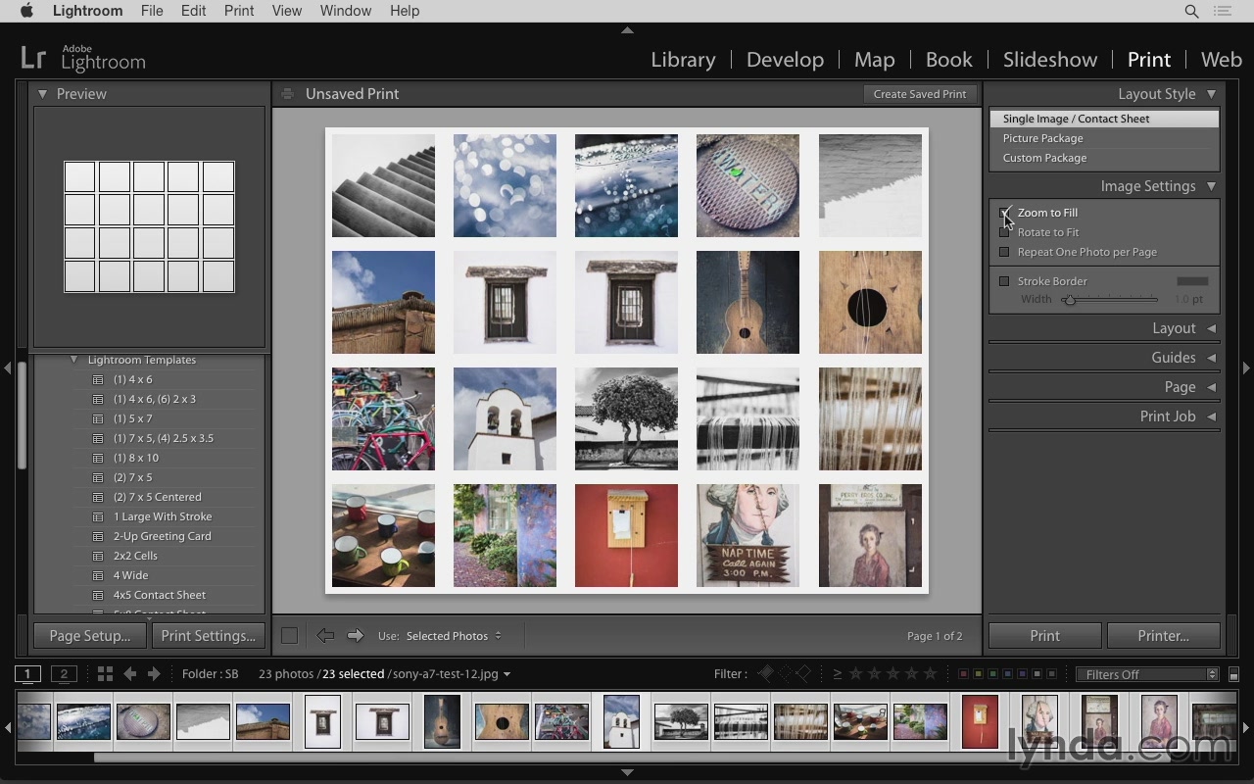Click the template icon beside (1) 5 x 7
This screenshot has width=1254, height=784.
pos(98,418)
